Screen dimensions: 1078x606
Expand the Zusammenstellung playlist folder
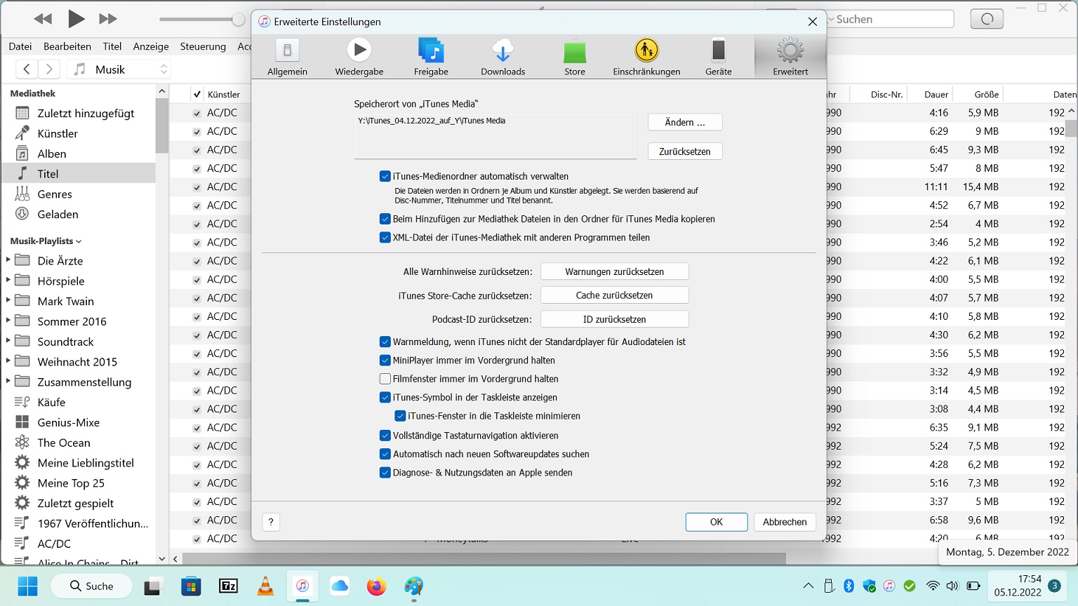click(8, 382)
